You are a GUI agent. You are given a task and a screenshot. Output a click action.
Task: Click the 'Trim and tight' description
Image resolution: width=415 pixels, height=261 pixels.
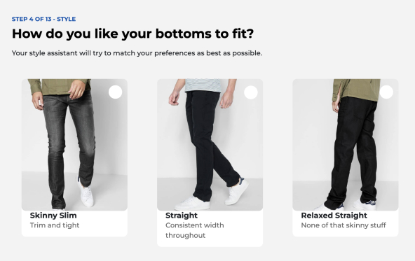click(55, 225)
